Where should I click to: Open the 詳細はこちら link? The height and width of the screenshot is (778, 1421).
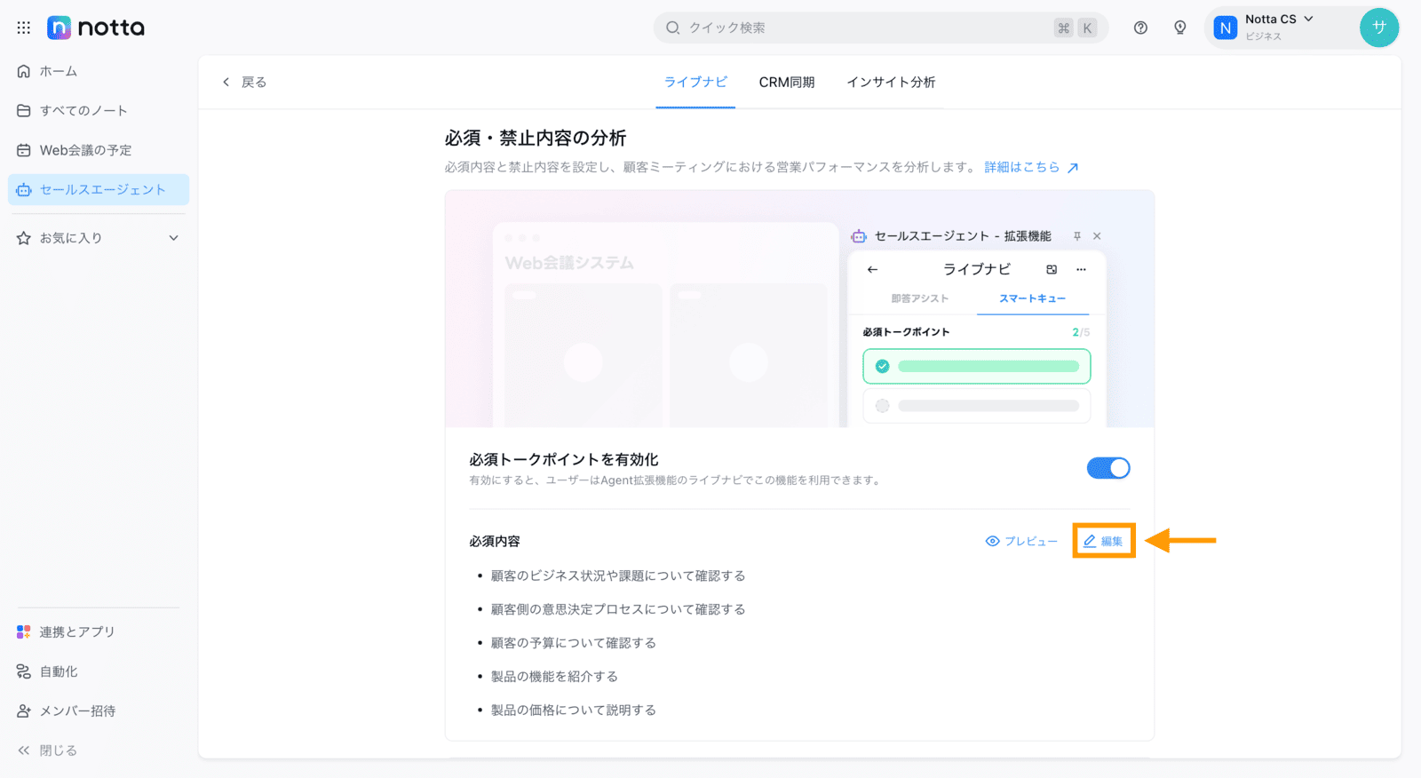click(1031, 167)
